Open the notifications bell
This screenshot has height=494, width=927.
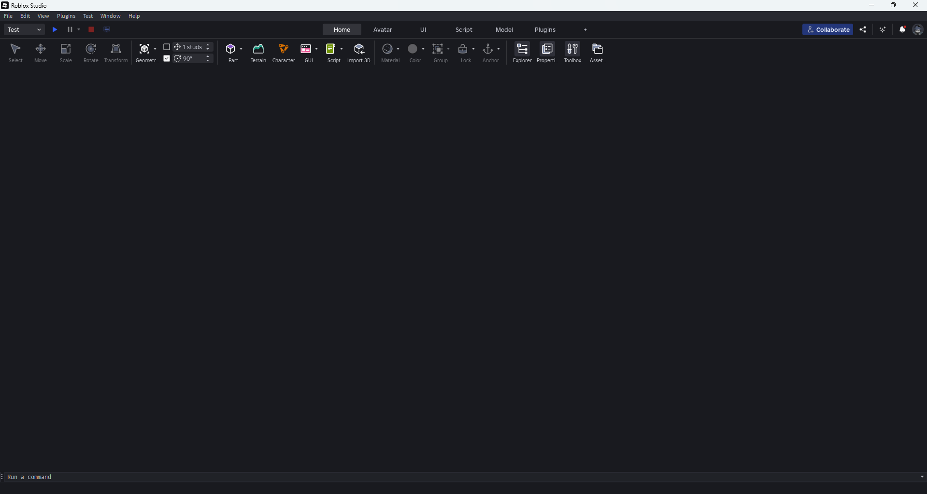coord(902,29)
